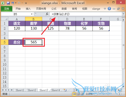Select column D header

(67, 19)
